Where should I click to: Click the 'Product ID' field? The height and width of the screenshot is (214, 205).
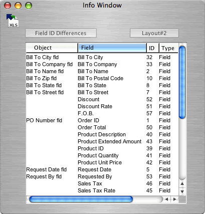(91, 148)
